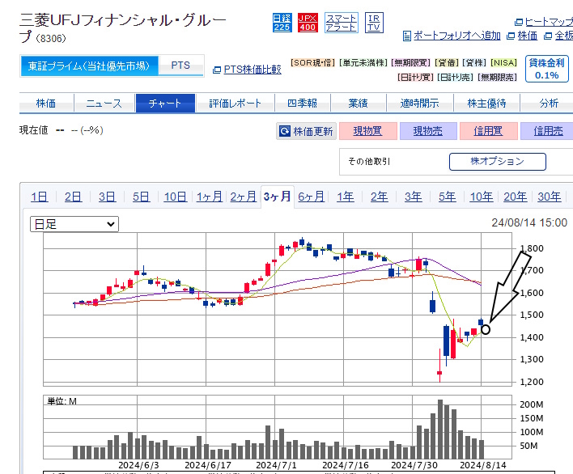Click the 株オプション button
This screenshot has width=573, height=474.
(498, 162)
